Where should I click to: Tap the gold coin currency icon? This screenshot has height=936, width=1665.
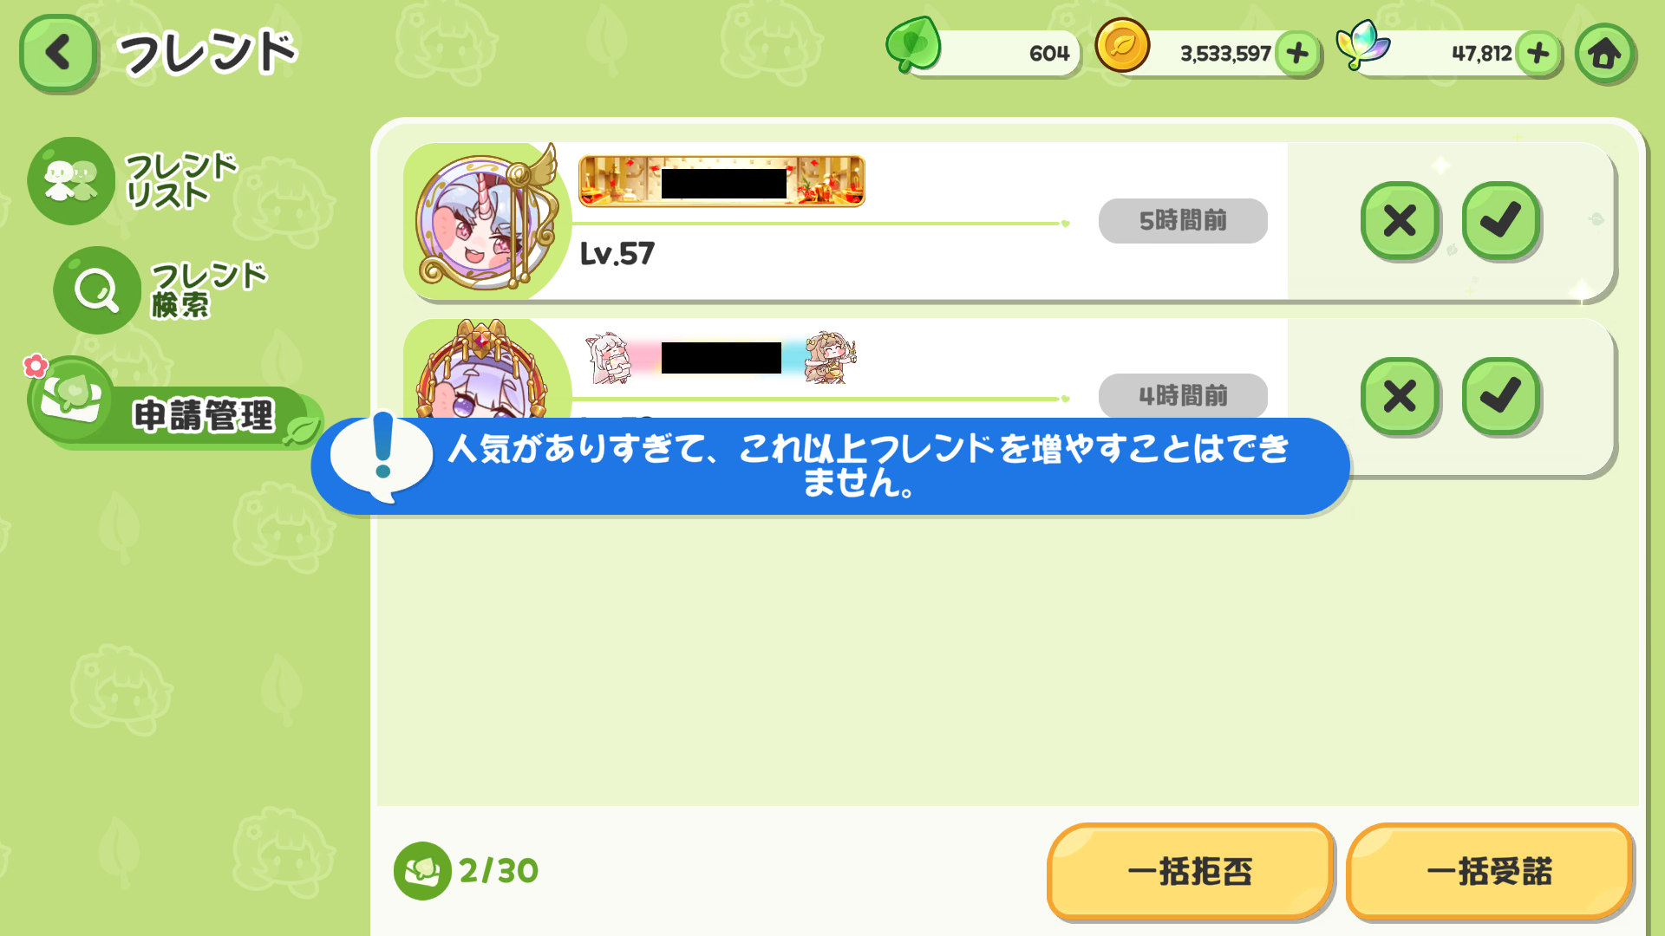1122,46
